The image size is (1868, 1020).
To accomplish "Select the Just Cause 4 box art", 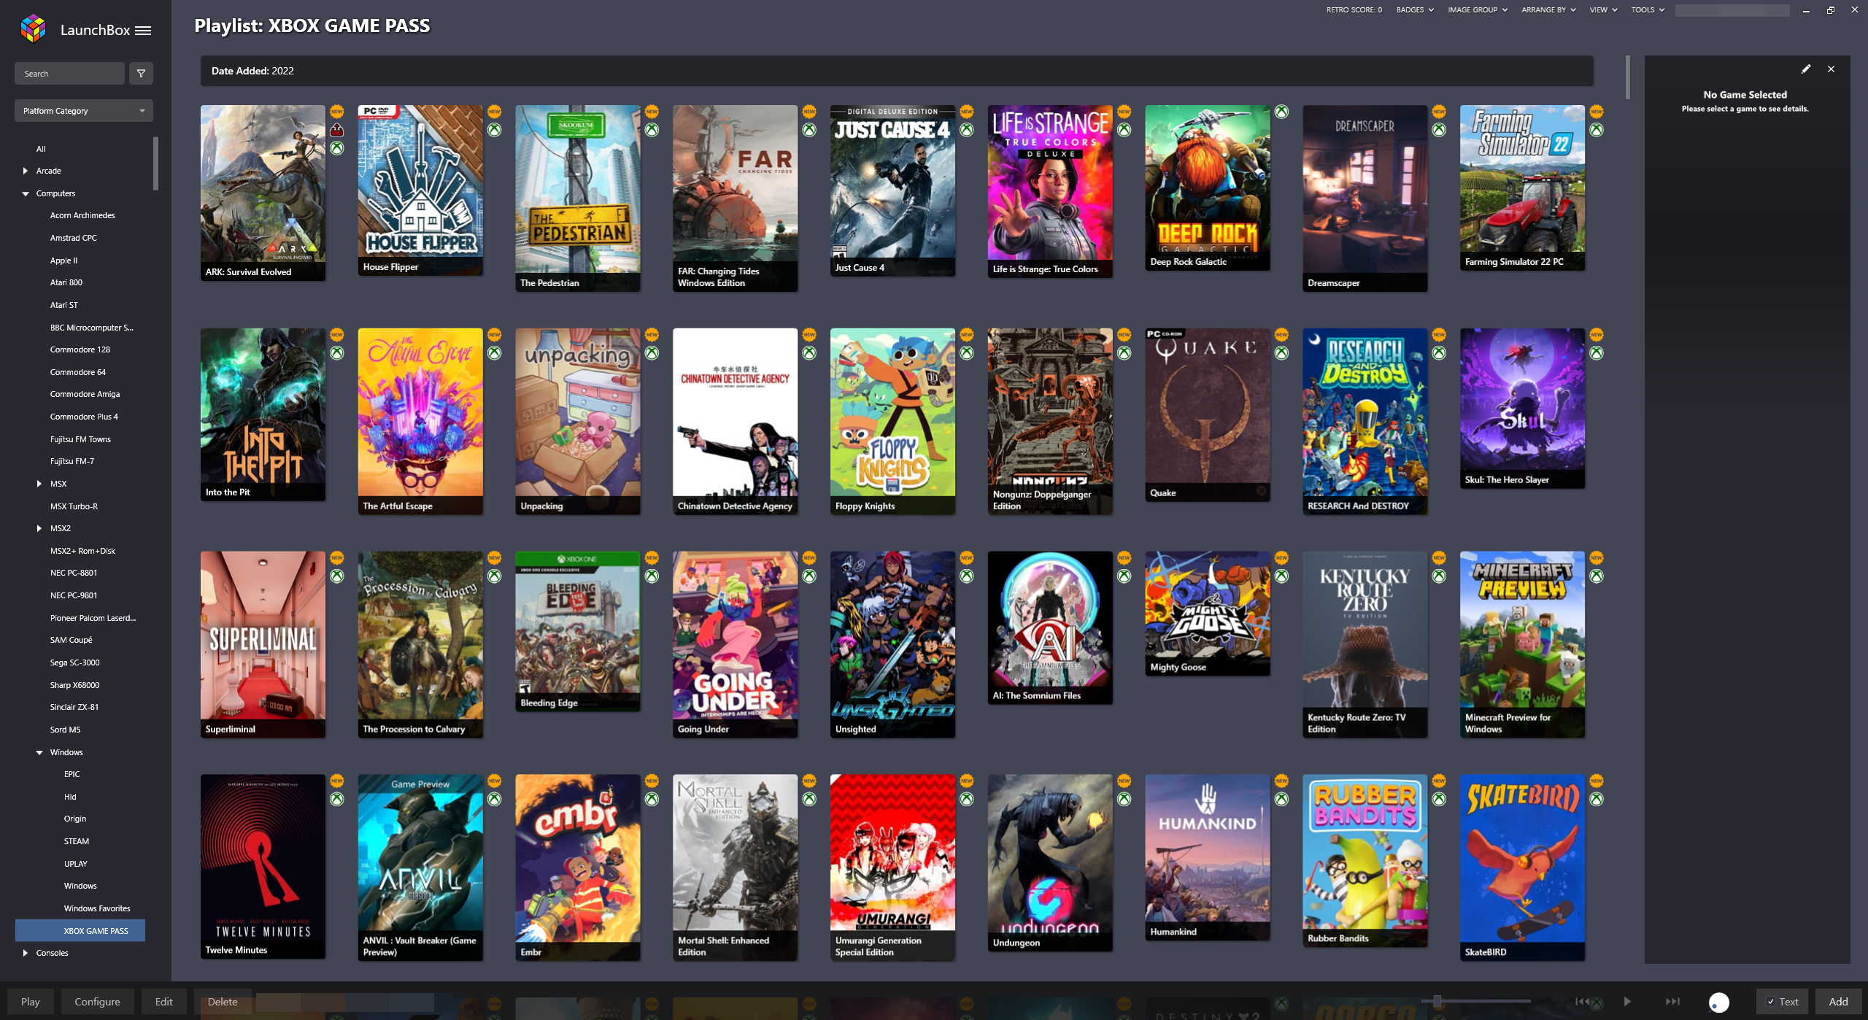I will [x=892, y=190].
